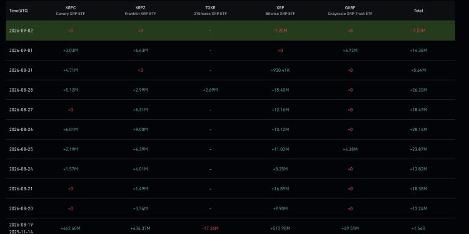Select the GXRP Grayscale XRP Trust header
The height and width of the screenshot is (234, 469).
(x=350, y=11)
